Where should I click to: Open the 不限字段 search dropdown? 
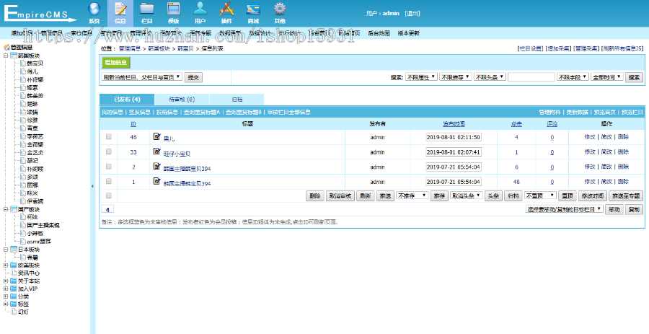pos(573,77)
